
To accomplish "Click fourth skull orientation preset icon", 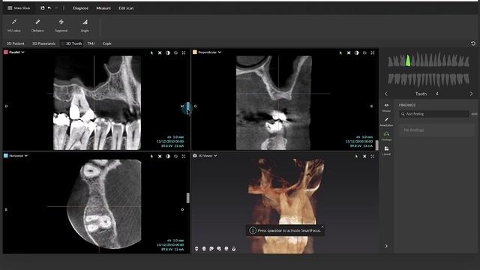I will click(219, 248).
